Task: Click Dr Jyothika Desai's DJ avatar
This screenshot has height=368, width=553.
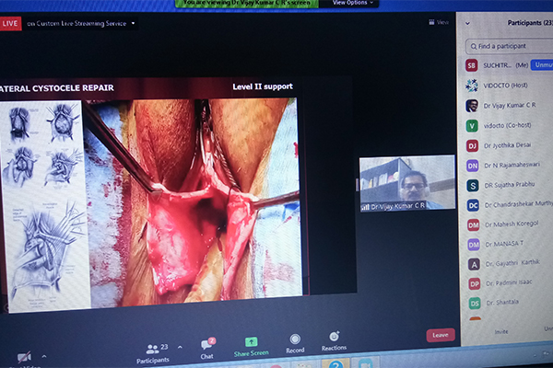Action: pyautogui.click(x=473, y=144)
